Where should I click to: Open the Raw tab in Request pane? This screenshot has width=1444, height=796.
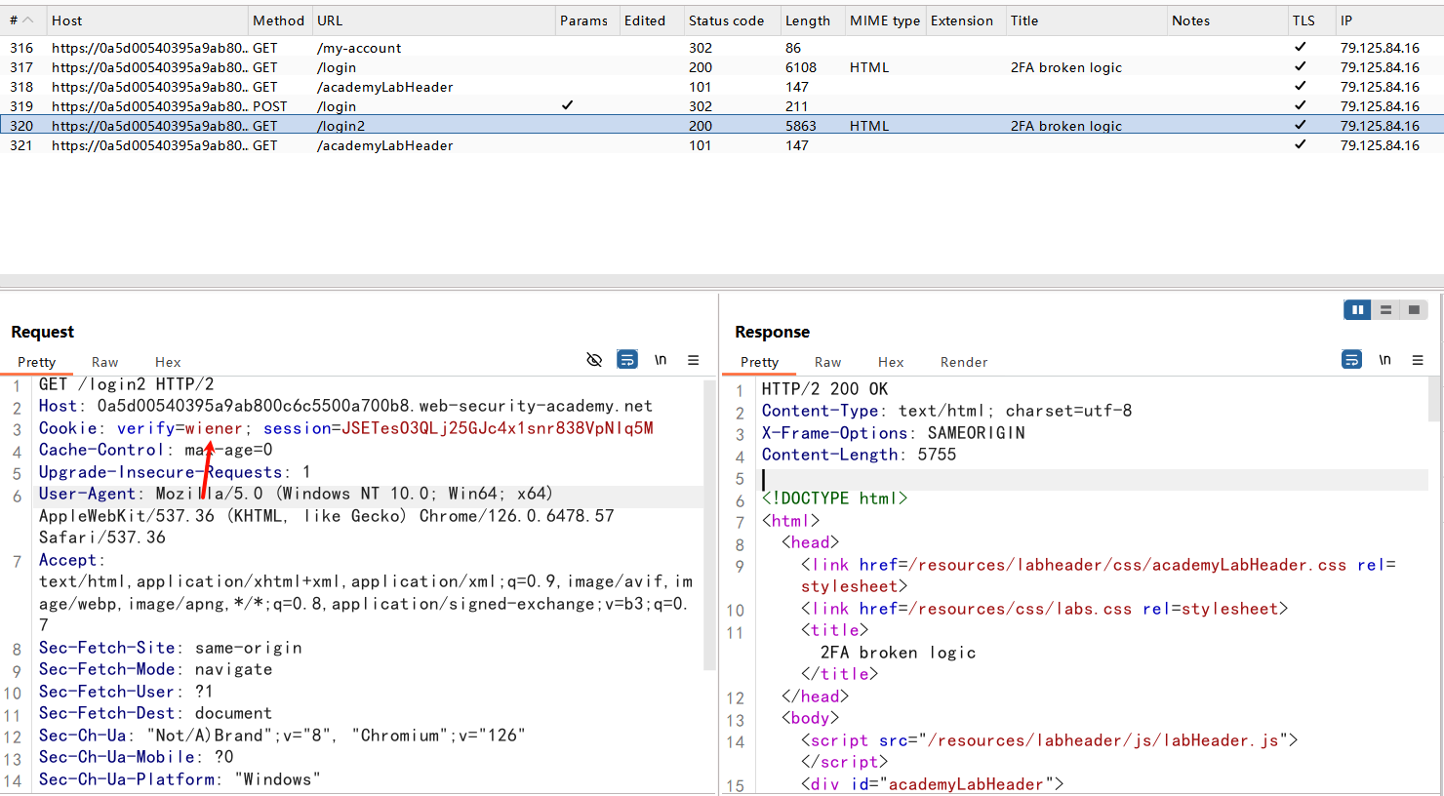tap(104, 362)
